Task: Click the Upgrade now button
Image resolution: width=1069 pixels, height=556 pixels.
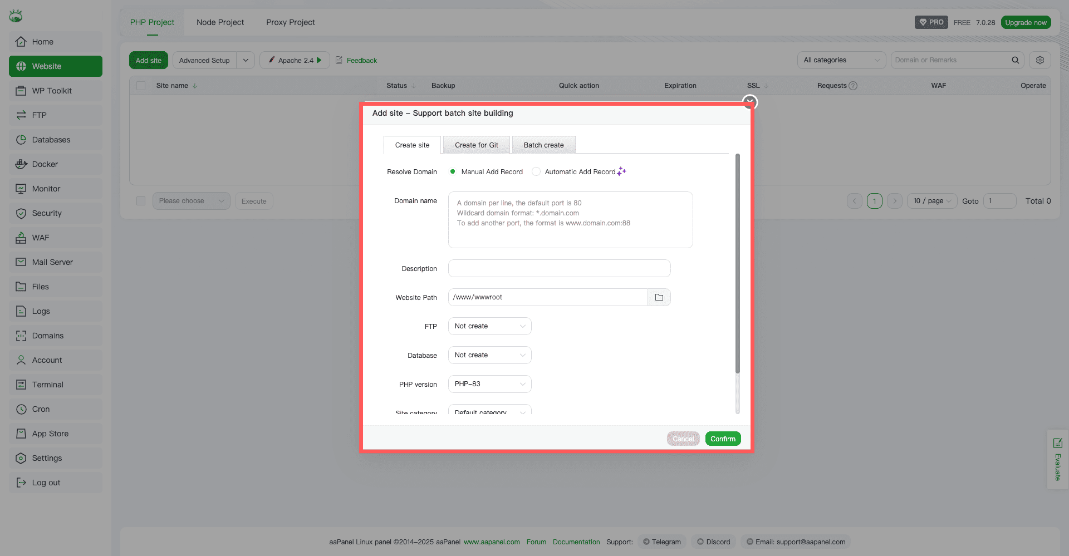Action: pos(1026,22)
